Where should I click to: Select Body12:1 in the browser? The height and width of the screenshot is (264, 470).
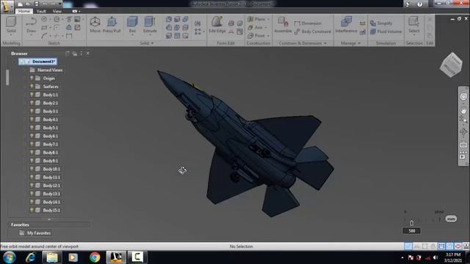click(x=51, y=186)
